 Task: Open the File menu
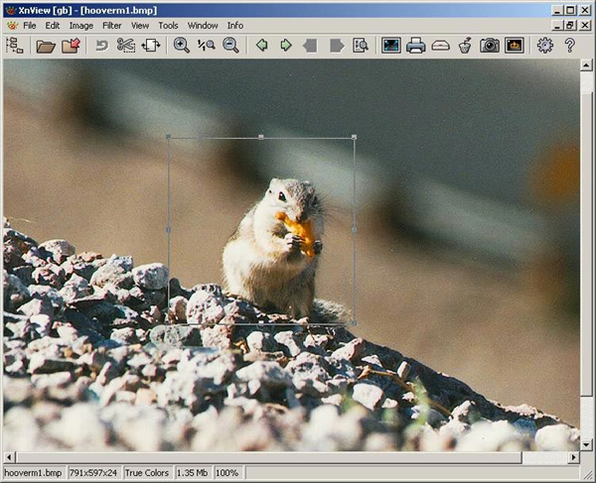pos(29,25)
